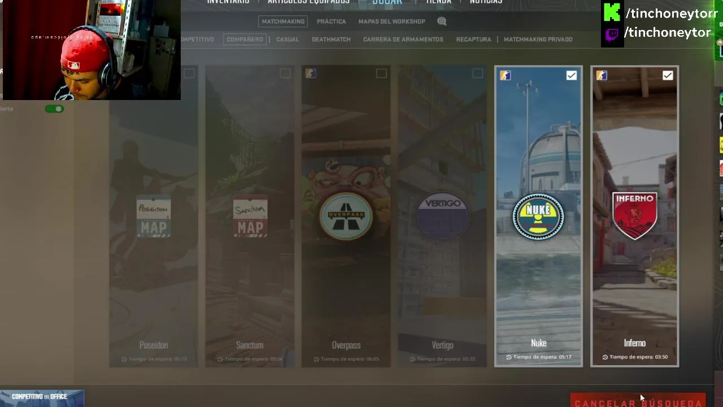Uncheck the Nuke map checkbox

572,75
